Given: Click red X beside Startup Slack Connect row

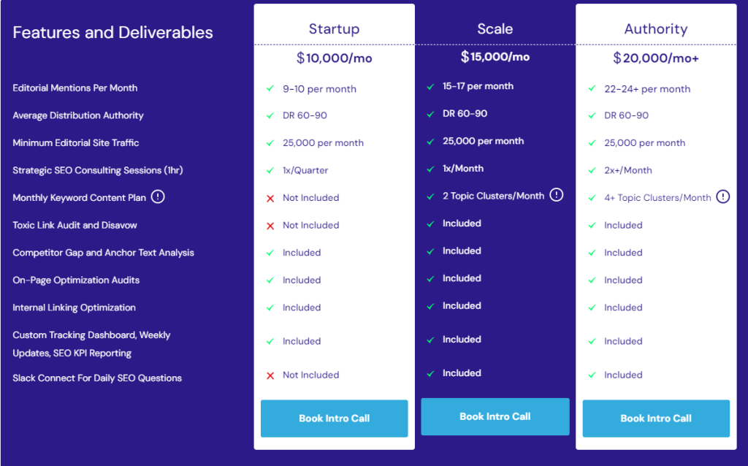Looking at the screenshot, I should (270, 375).
